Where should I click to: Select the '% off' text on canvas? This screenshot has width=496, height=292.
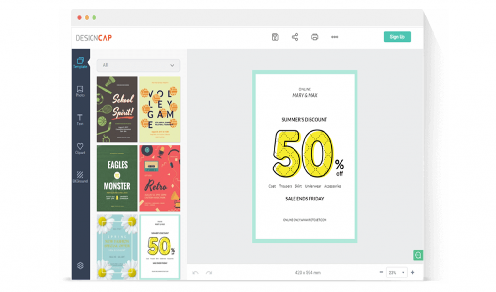coord(340,168)
